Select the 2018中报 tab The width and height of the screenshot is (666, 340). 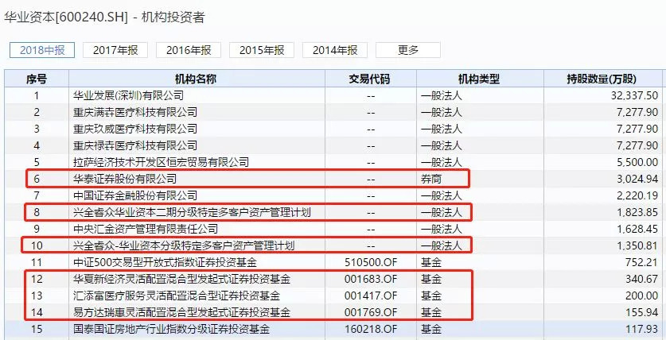(42, 50)
